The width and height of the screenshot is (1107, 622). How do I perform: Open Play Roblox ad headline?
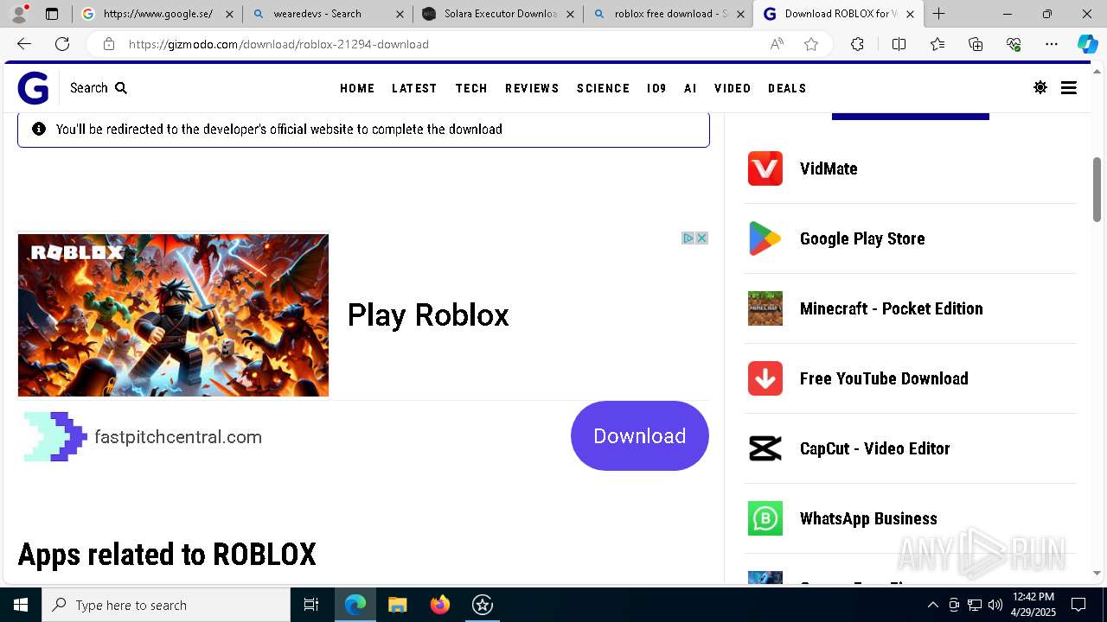point(428,314)
